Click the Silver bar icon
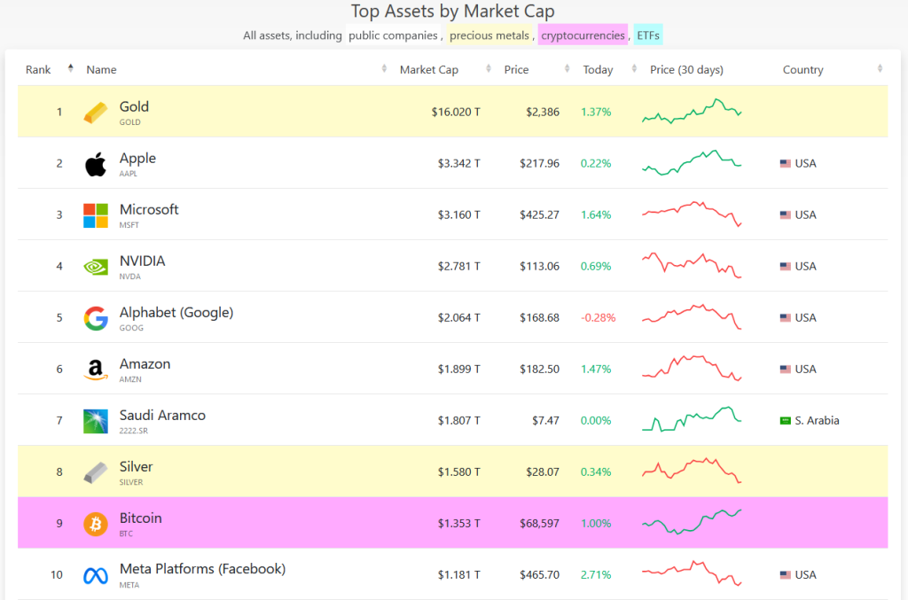 96,472
